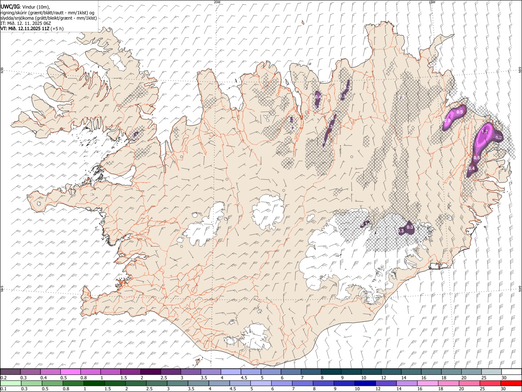Select the bottom-row green swatch between 0.3 and 0.5

click(32, 383)
